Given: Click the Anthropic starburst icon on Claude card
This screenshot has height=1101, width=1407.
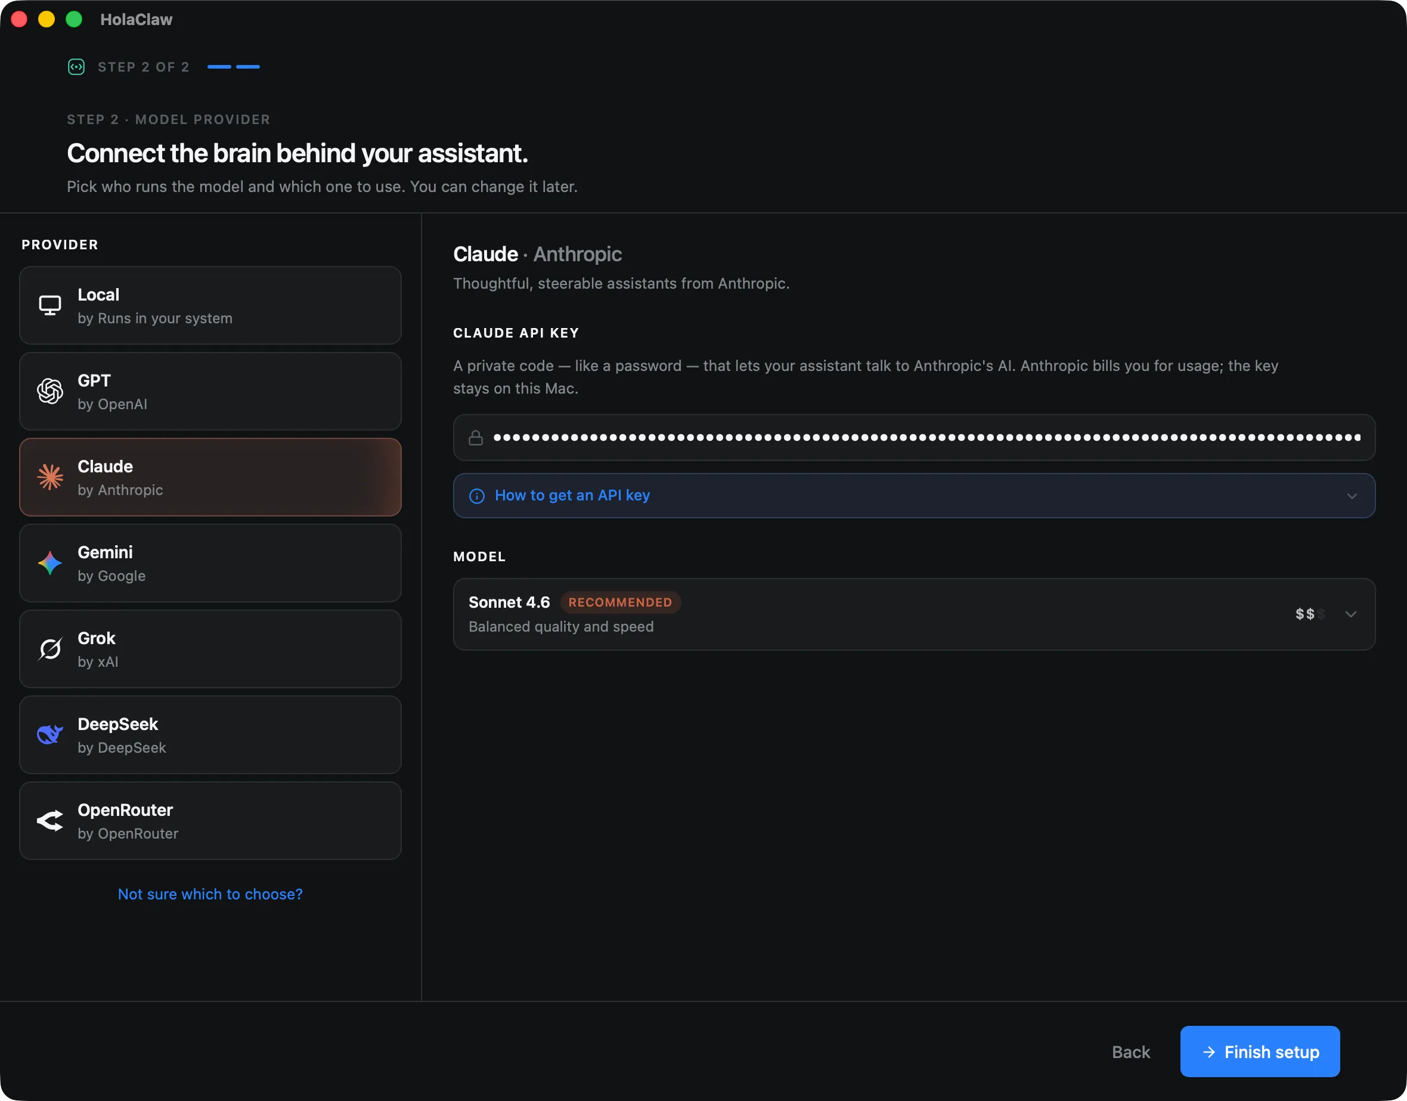Looking at the screenshot, I should pos(49,477).
